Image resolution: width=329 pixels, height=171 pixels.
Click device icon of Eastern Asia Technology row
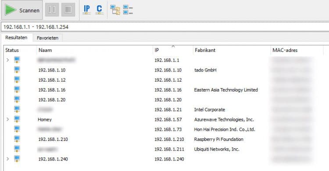(x=17, y=90)
